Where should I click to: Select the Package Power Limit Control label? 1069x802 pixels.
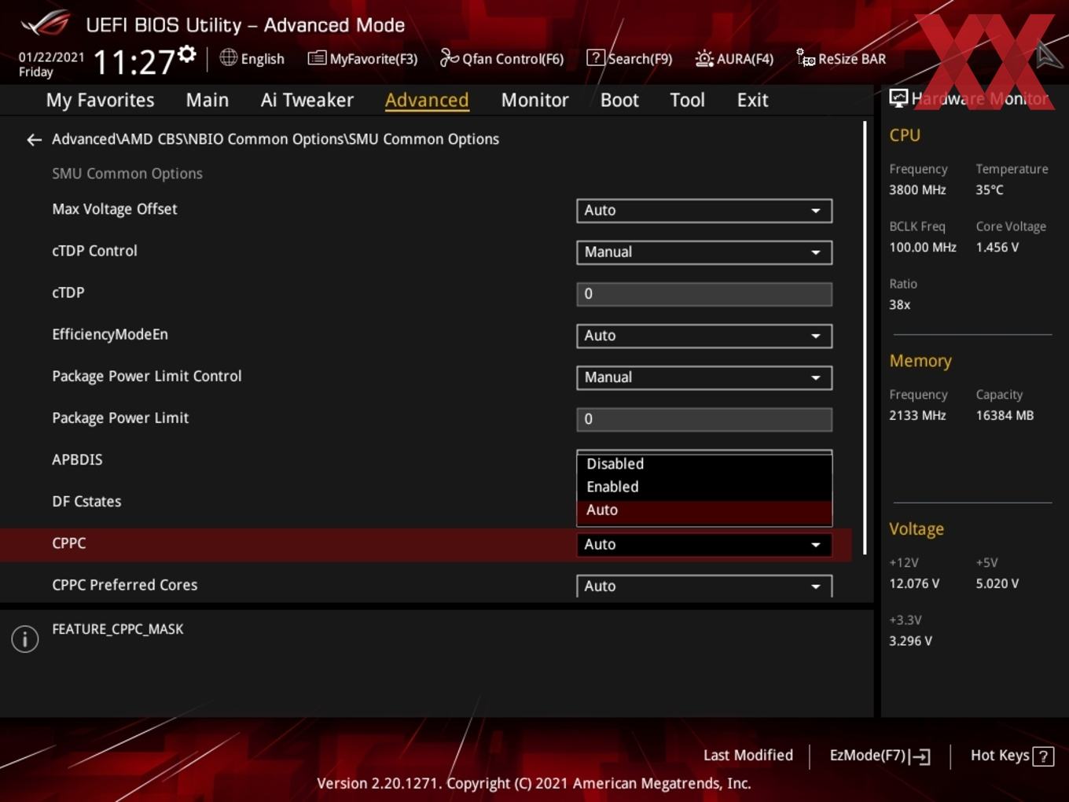[x=147, y=376]
